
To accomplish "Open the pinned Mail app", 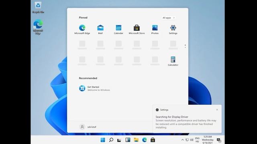I will click(x=100, y=29).
